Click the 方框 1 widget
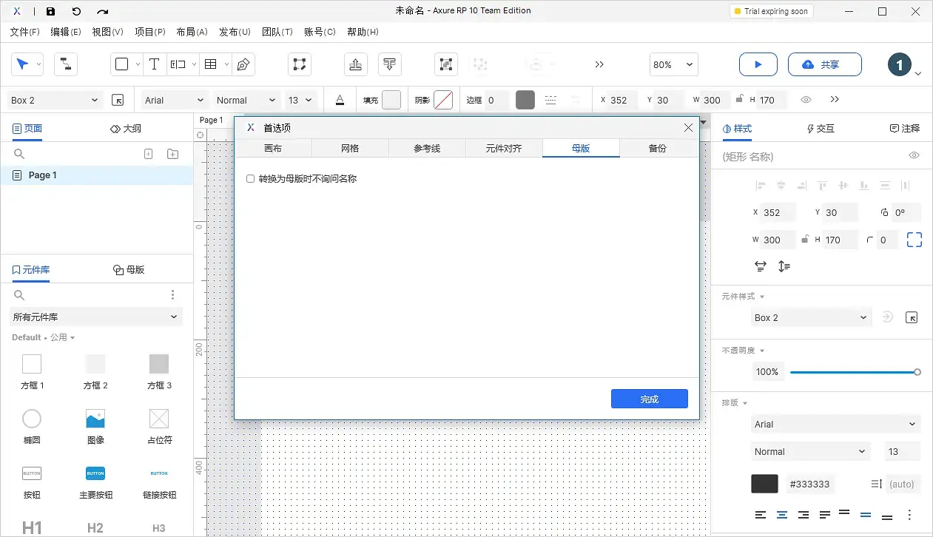The width and height of the screenshot is (933, 537). [x=32, y=371]
